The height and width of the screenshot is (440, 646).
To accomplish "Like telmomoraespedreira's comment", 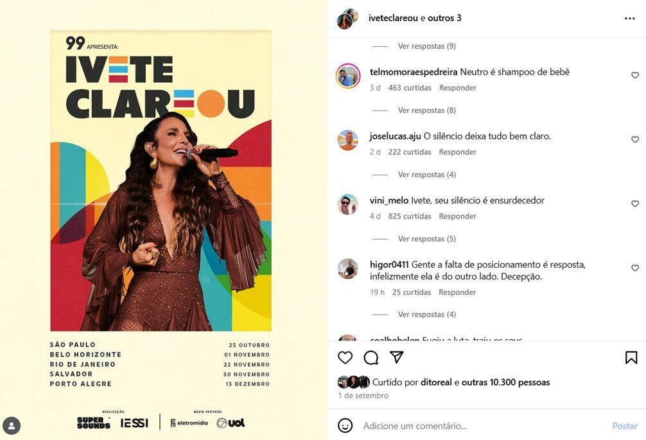I will (635, 75).
